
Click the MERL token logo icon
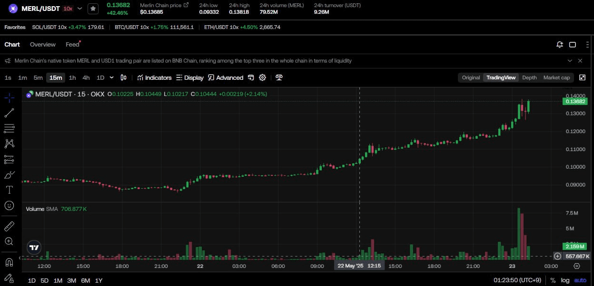pos(13,9)
